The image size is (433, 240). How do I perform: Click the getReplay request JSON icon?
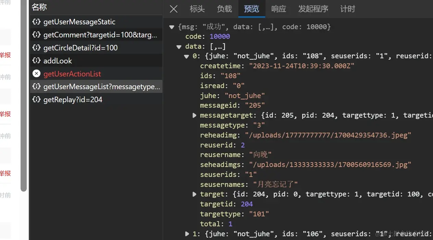(36, 100)
